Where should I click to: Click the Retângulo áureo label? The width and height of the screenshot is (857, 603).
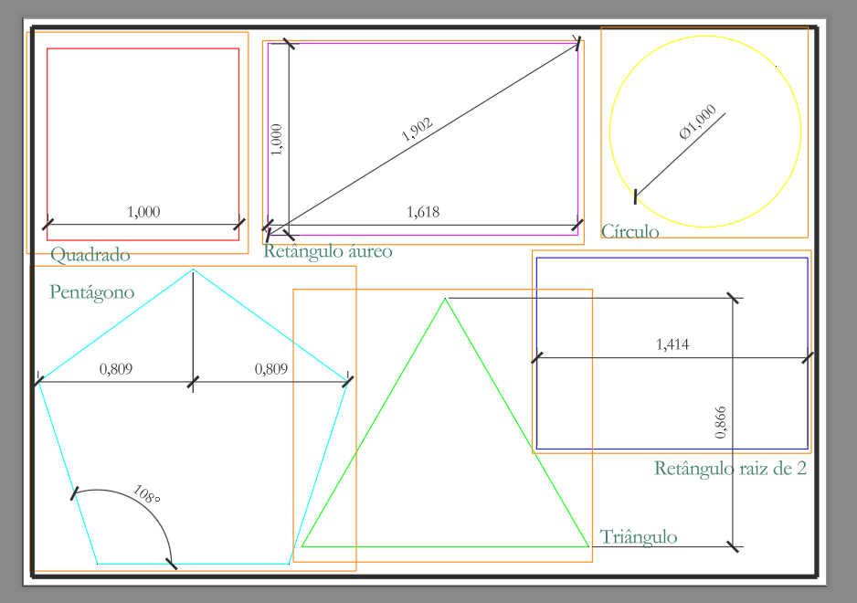327,251
